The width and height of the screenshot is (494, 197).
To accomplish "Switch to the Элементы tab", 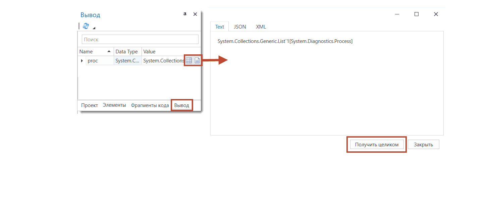I will (x=114, y=105).
